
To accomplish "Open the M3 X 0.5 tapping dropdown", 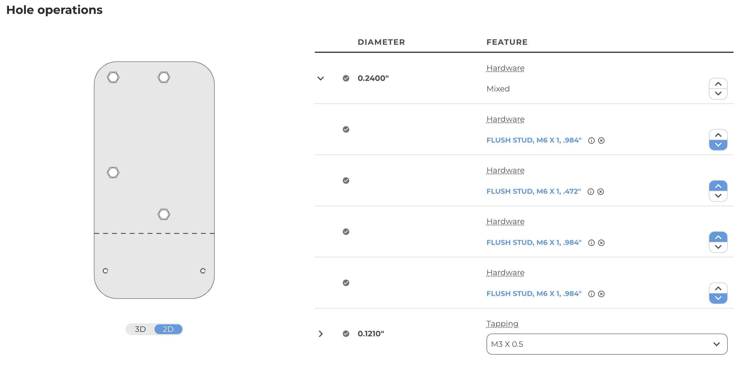I will pos(607,344).
